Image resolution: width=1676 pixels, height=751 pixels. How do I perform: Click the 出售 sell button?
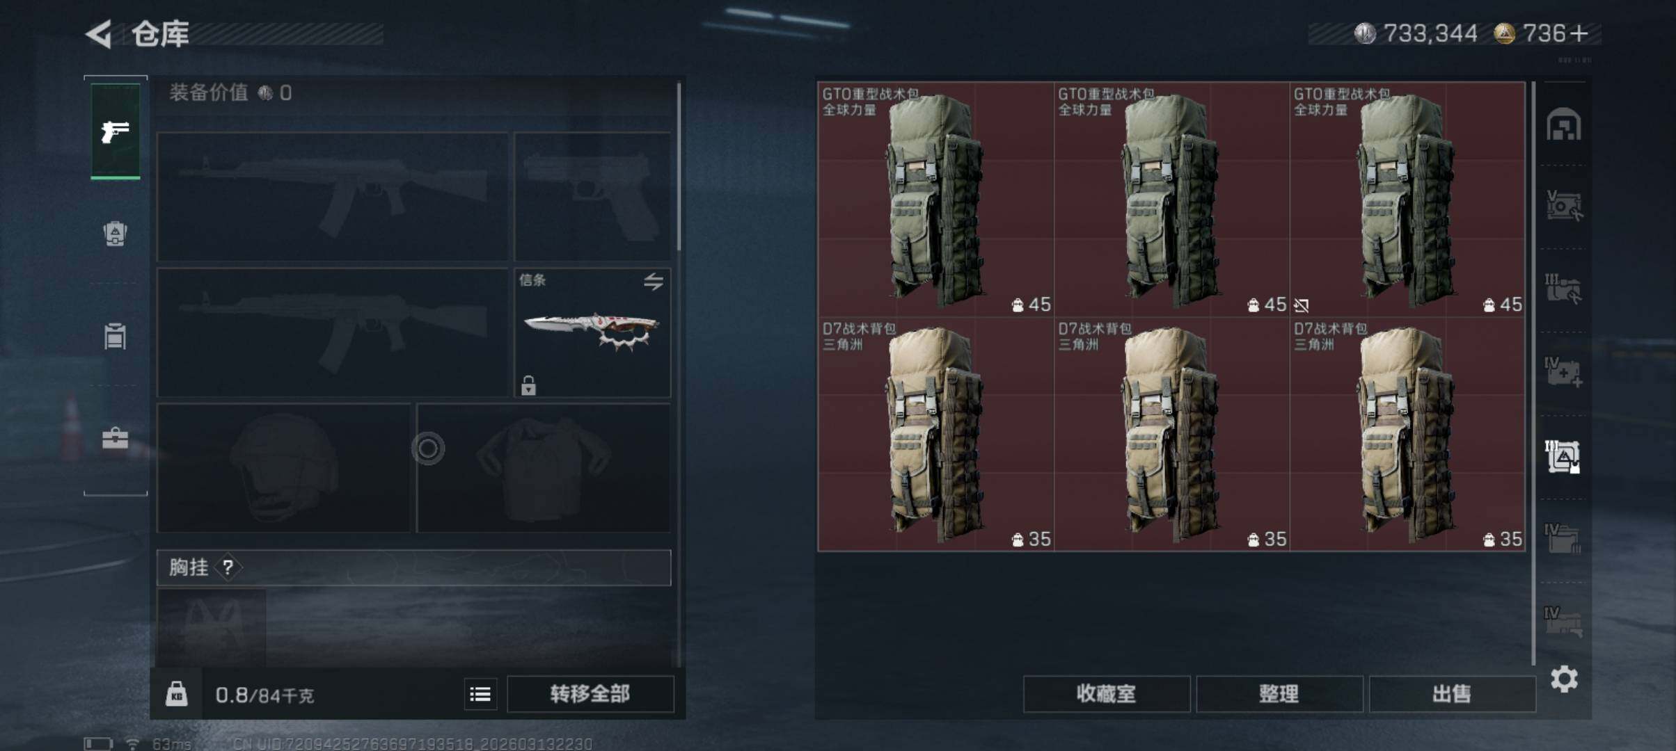1452,693
